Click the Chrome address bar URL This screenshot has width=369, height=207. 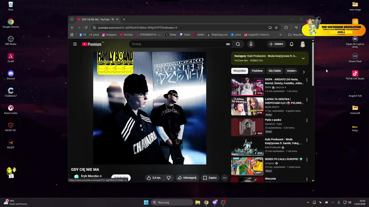(138, 28)
